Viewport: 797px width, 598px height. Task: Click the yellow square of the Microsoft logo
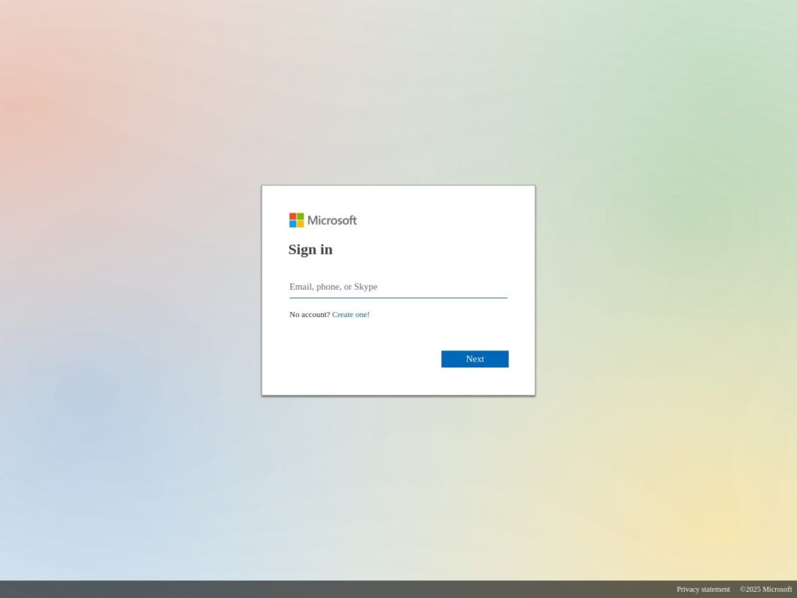[300, 223]
